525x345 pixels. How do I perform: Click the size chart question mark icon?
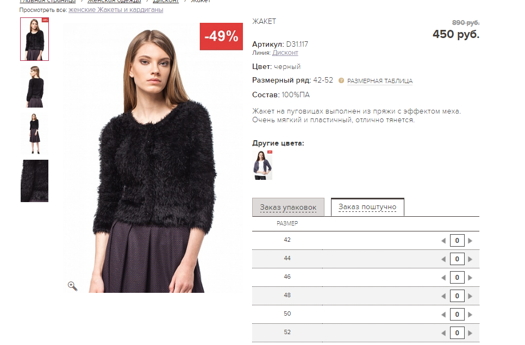tap(341, 80)
